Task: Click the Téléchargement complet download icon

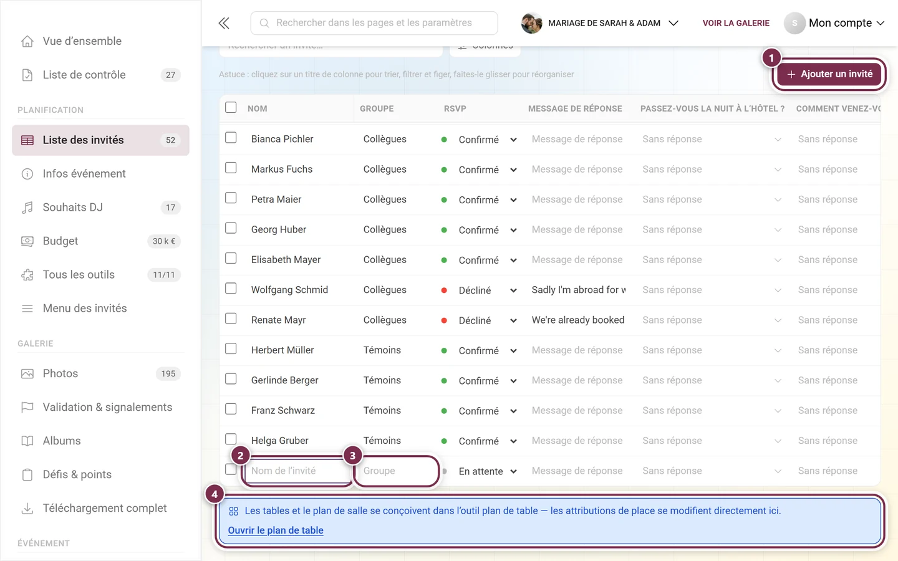Action: click(27, 509)
